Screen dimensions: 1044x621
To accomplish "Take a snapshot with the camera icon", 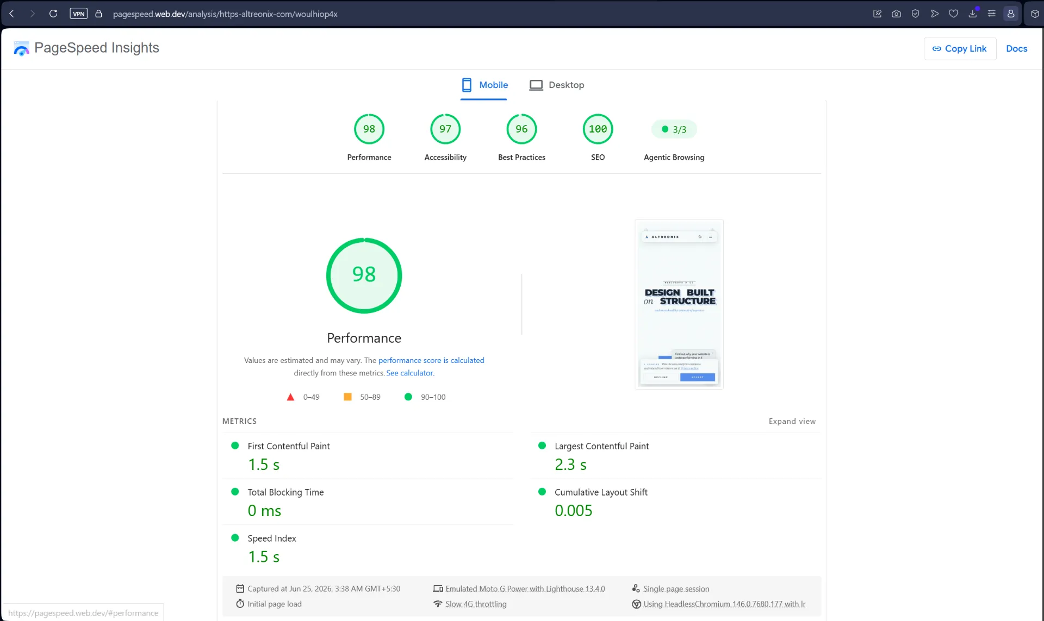I will [896, 14].
